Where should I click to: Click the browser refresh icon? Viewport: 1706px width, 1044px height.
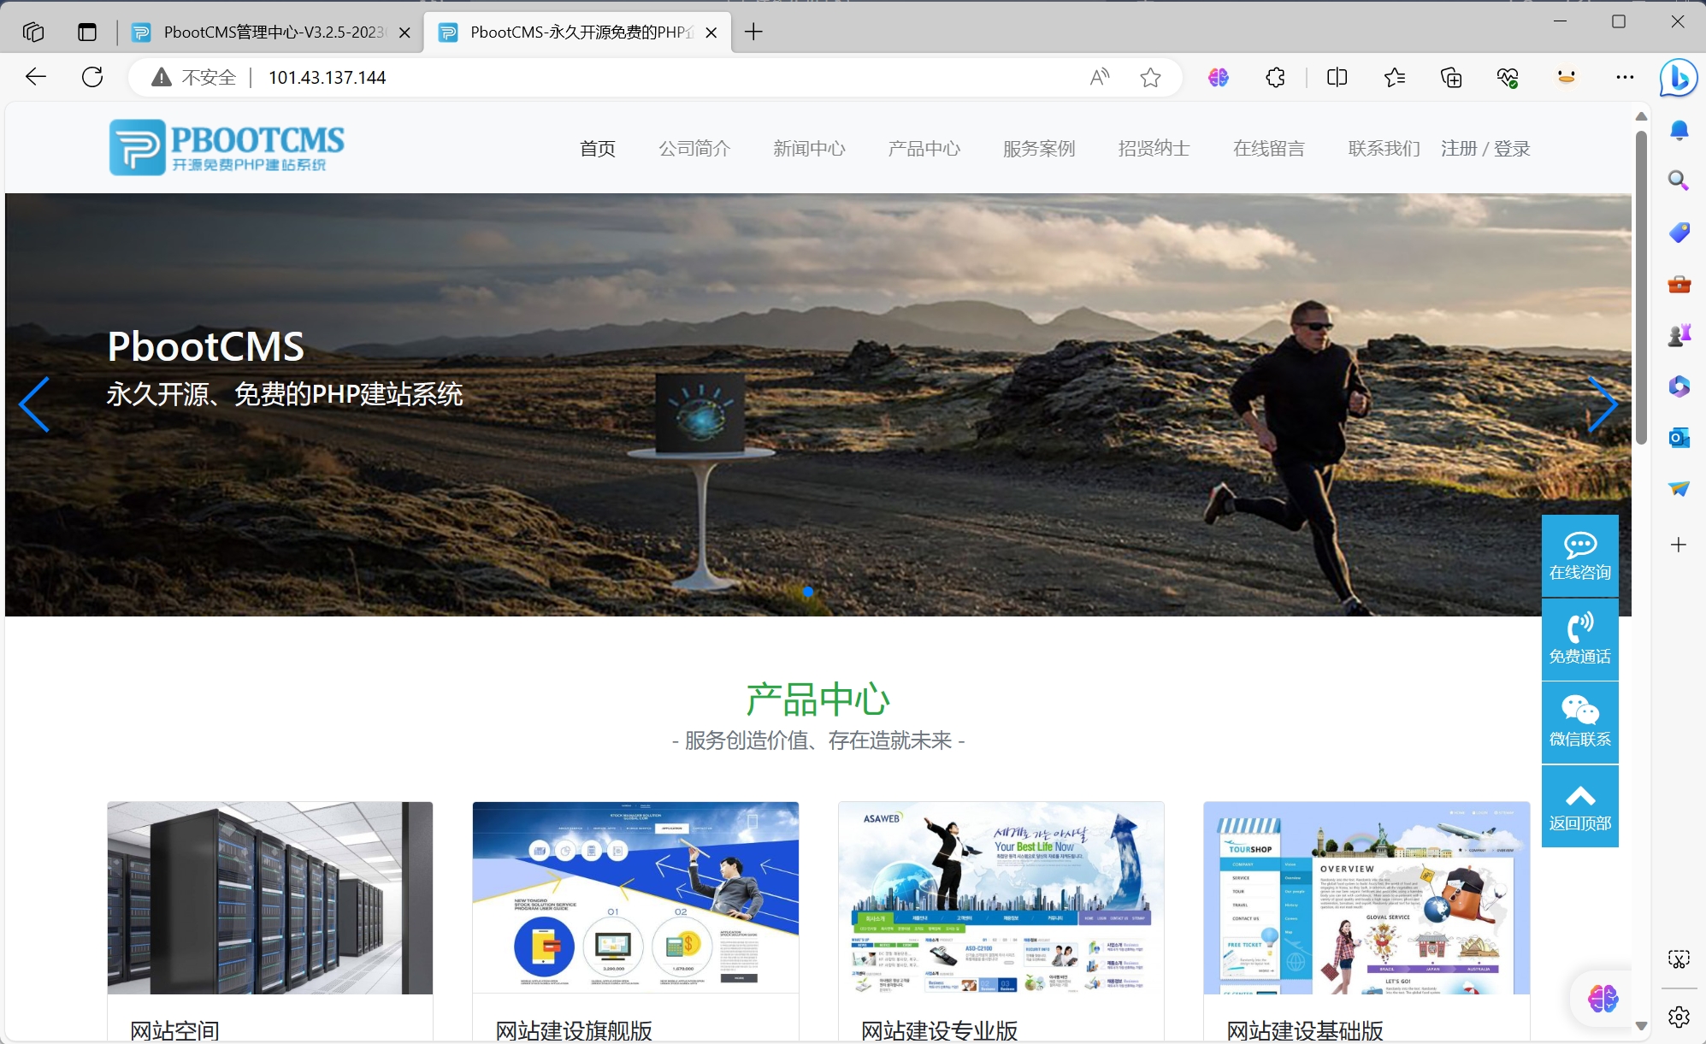click(92, 77)
